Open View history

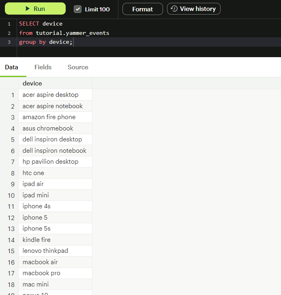[x=194, y=9]
